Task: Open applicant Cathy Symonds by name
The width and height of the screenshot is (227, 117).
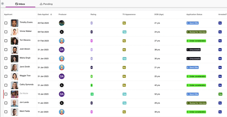Action: pyautogui.click(x=27, y=84)
